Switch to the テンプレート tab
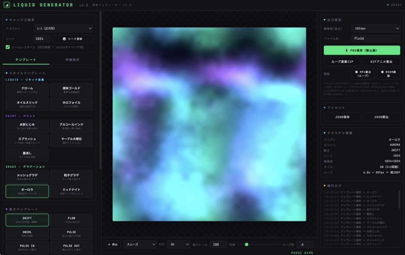 click(x=26, y=60)
